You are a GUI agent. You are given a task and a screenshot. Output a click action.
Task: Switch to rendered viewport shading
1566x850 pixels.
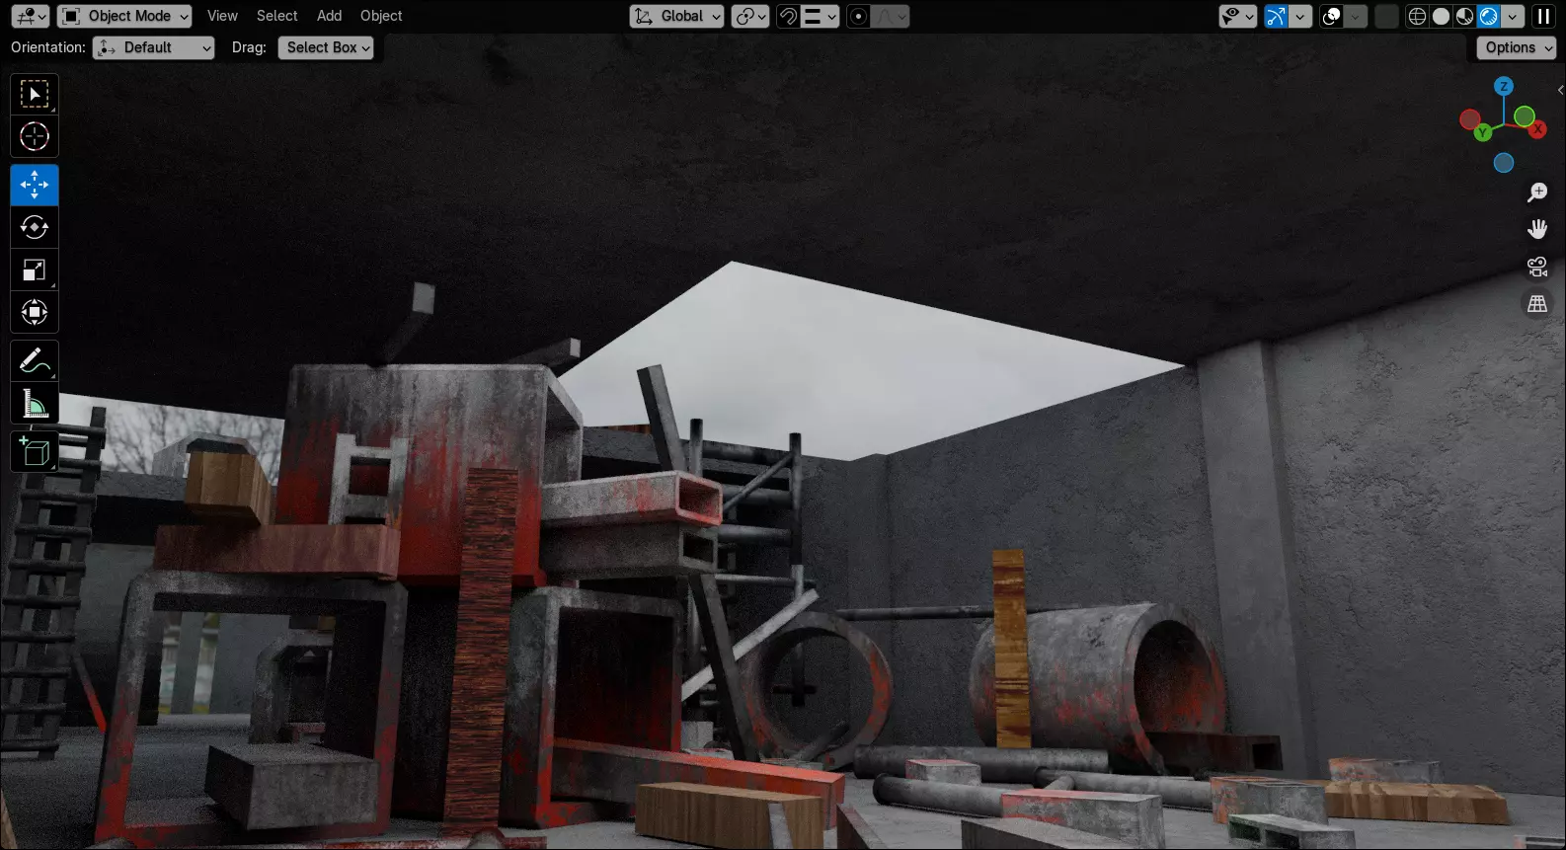click(x=1488, y=16)
